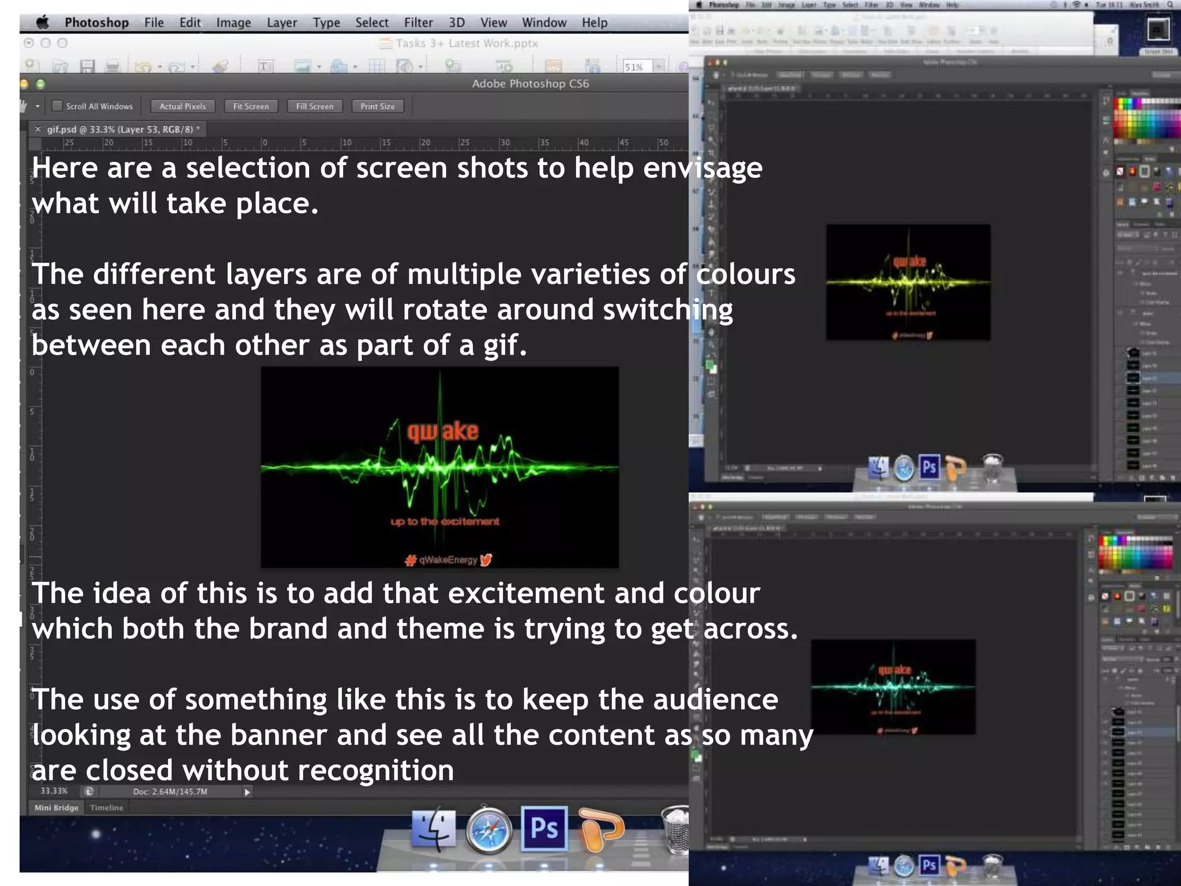
Task: Open the Apple menu in the large screenshot
Action: coord(43,22)
